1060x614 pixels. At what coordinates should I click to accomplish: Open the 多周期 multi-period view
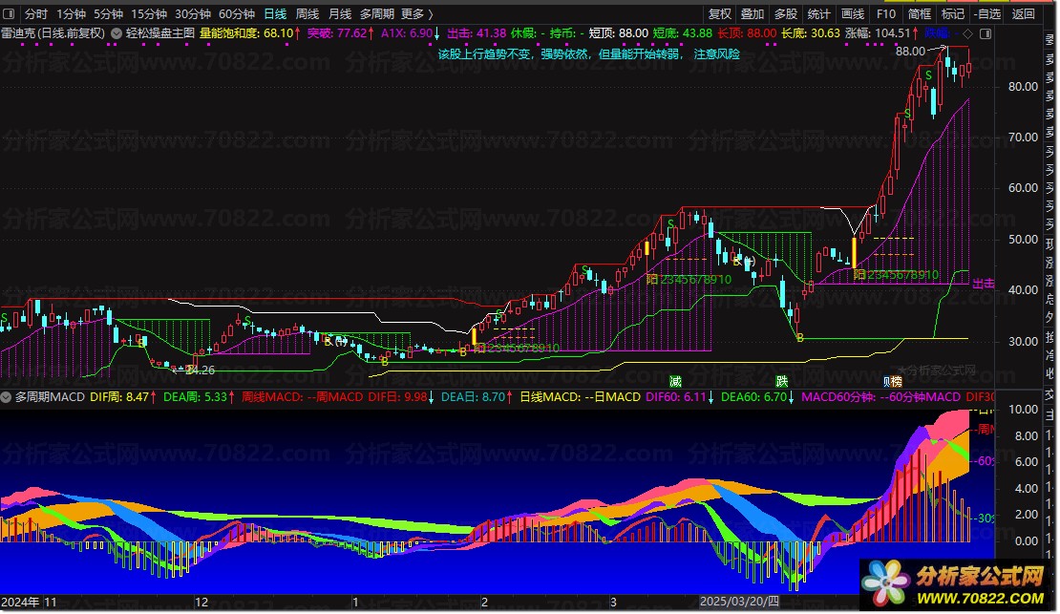click(x=376, y=13)
